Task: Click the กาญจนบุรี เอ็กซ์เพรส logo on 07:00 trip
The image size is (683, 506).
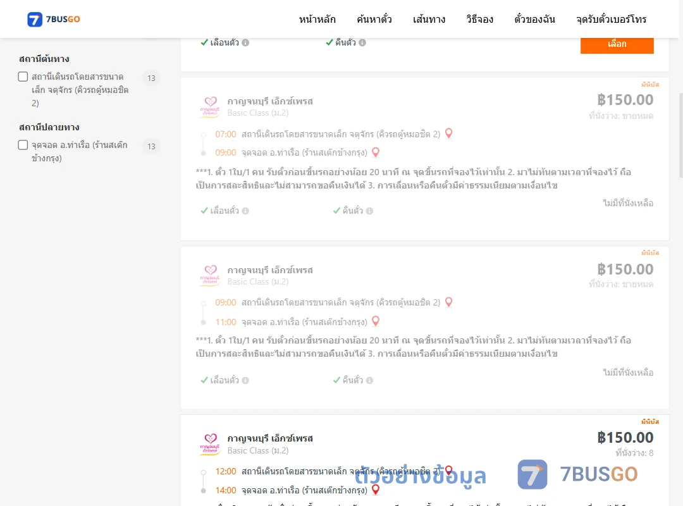Action: tap(210, 107)
